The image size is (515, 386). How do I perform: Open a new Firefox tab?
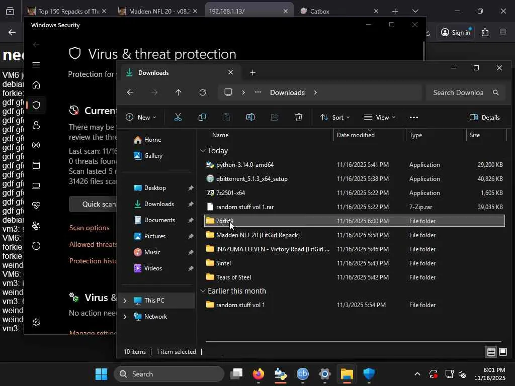[x=395, y=11]
